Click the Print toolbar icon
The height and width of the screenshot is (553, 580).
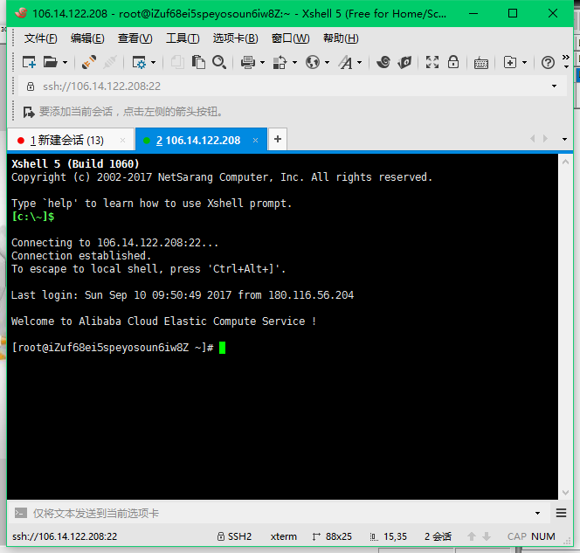(248, 62)
